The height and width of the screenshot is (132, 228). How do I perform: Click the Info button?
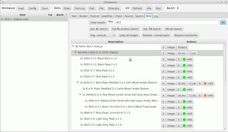[x=149, y=8]
